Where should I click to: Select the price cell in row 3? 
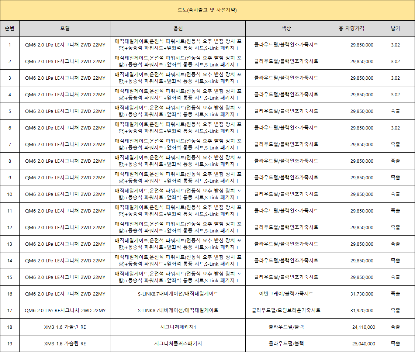pyautogui.click(x=352, y=78)
